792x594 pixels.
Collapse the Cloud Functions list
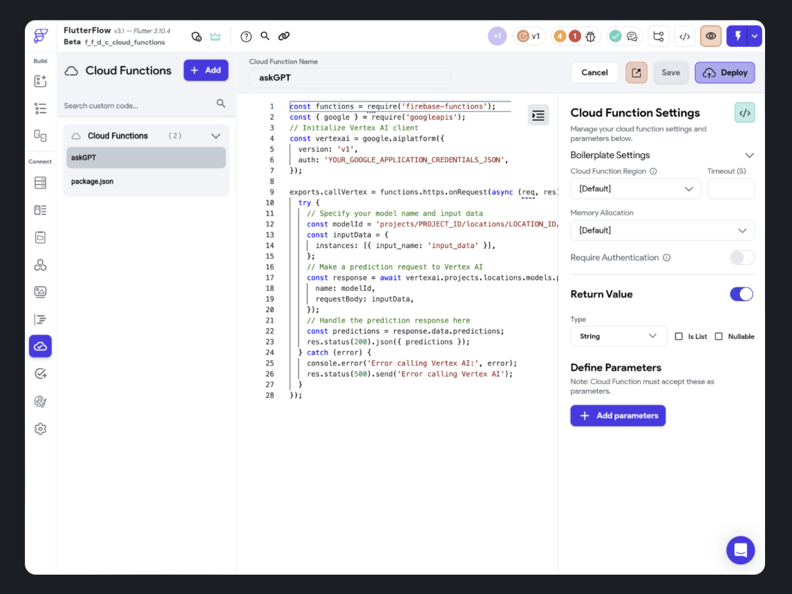216,136
